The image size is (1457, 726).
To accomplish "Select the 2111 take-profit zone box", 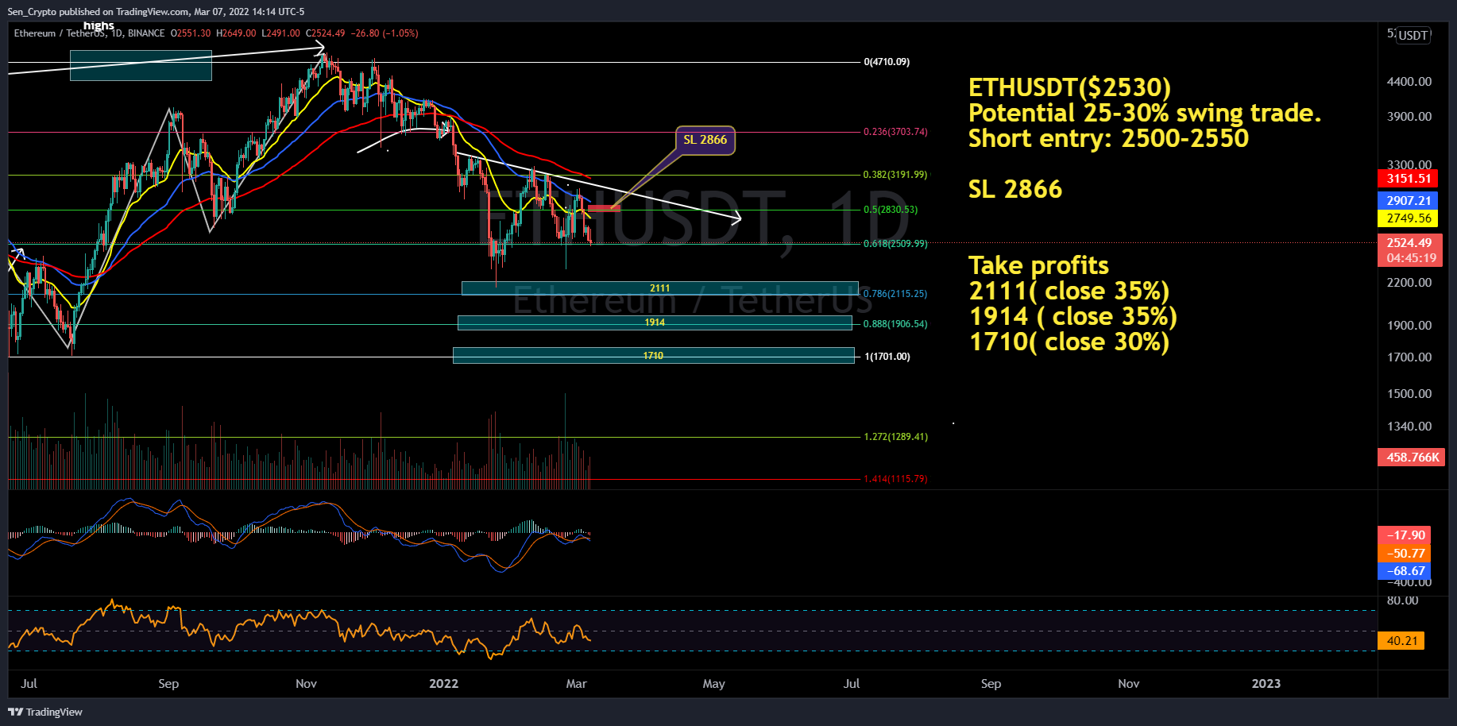I will [x=659, y=288].
